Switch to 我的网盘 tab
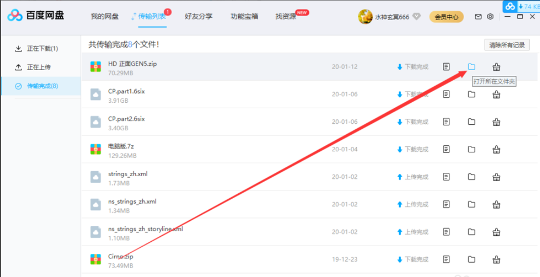The image size is (540, 277). (x=104, y=17)
